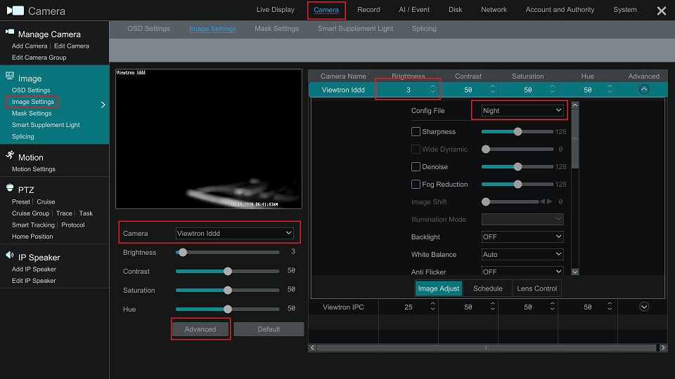Open the Camera selector Viewtron Iddd dropdown

(x=235, y=233)
